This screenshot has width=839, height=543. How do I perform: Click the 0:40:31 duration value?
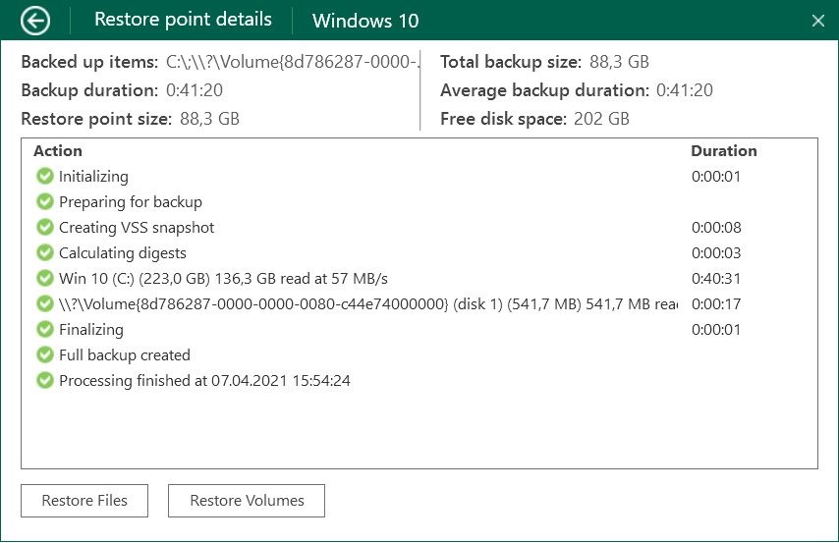(716, 279)
